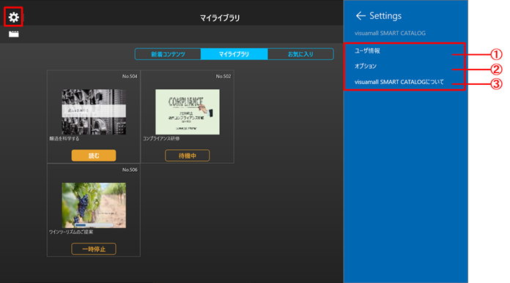Open the 醸造を科学する thumbnail
Screen dimensions: 510x283
(x=94, y=112)
